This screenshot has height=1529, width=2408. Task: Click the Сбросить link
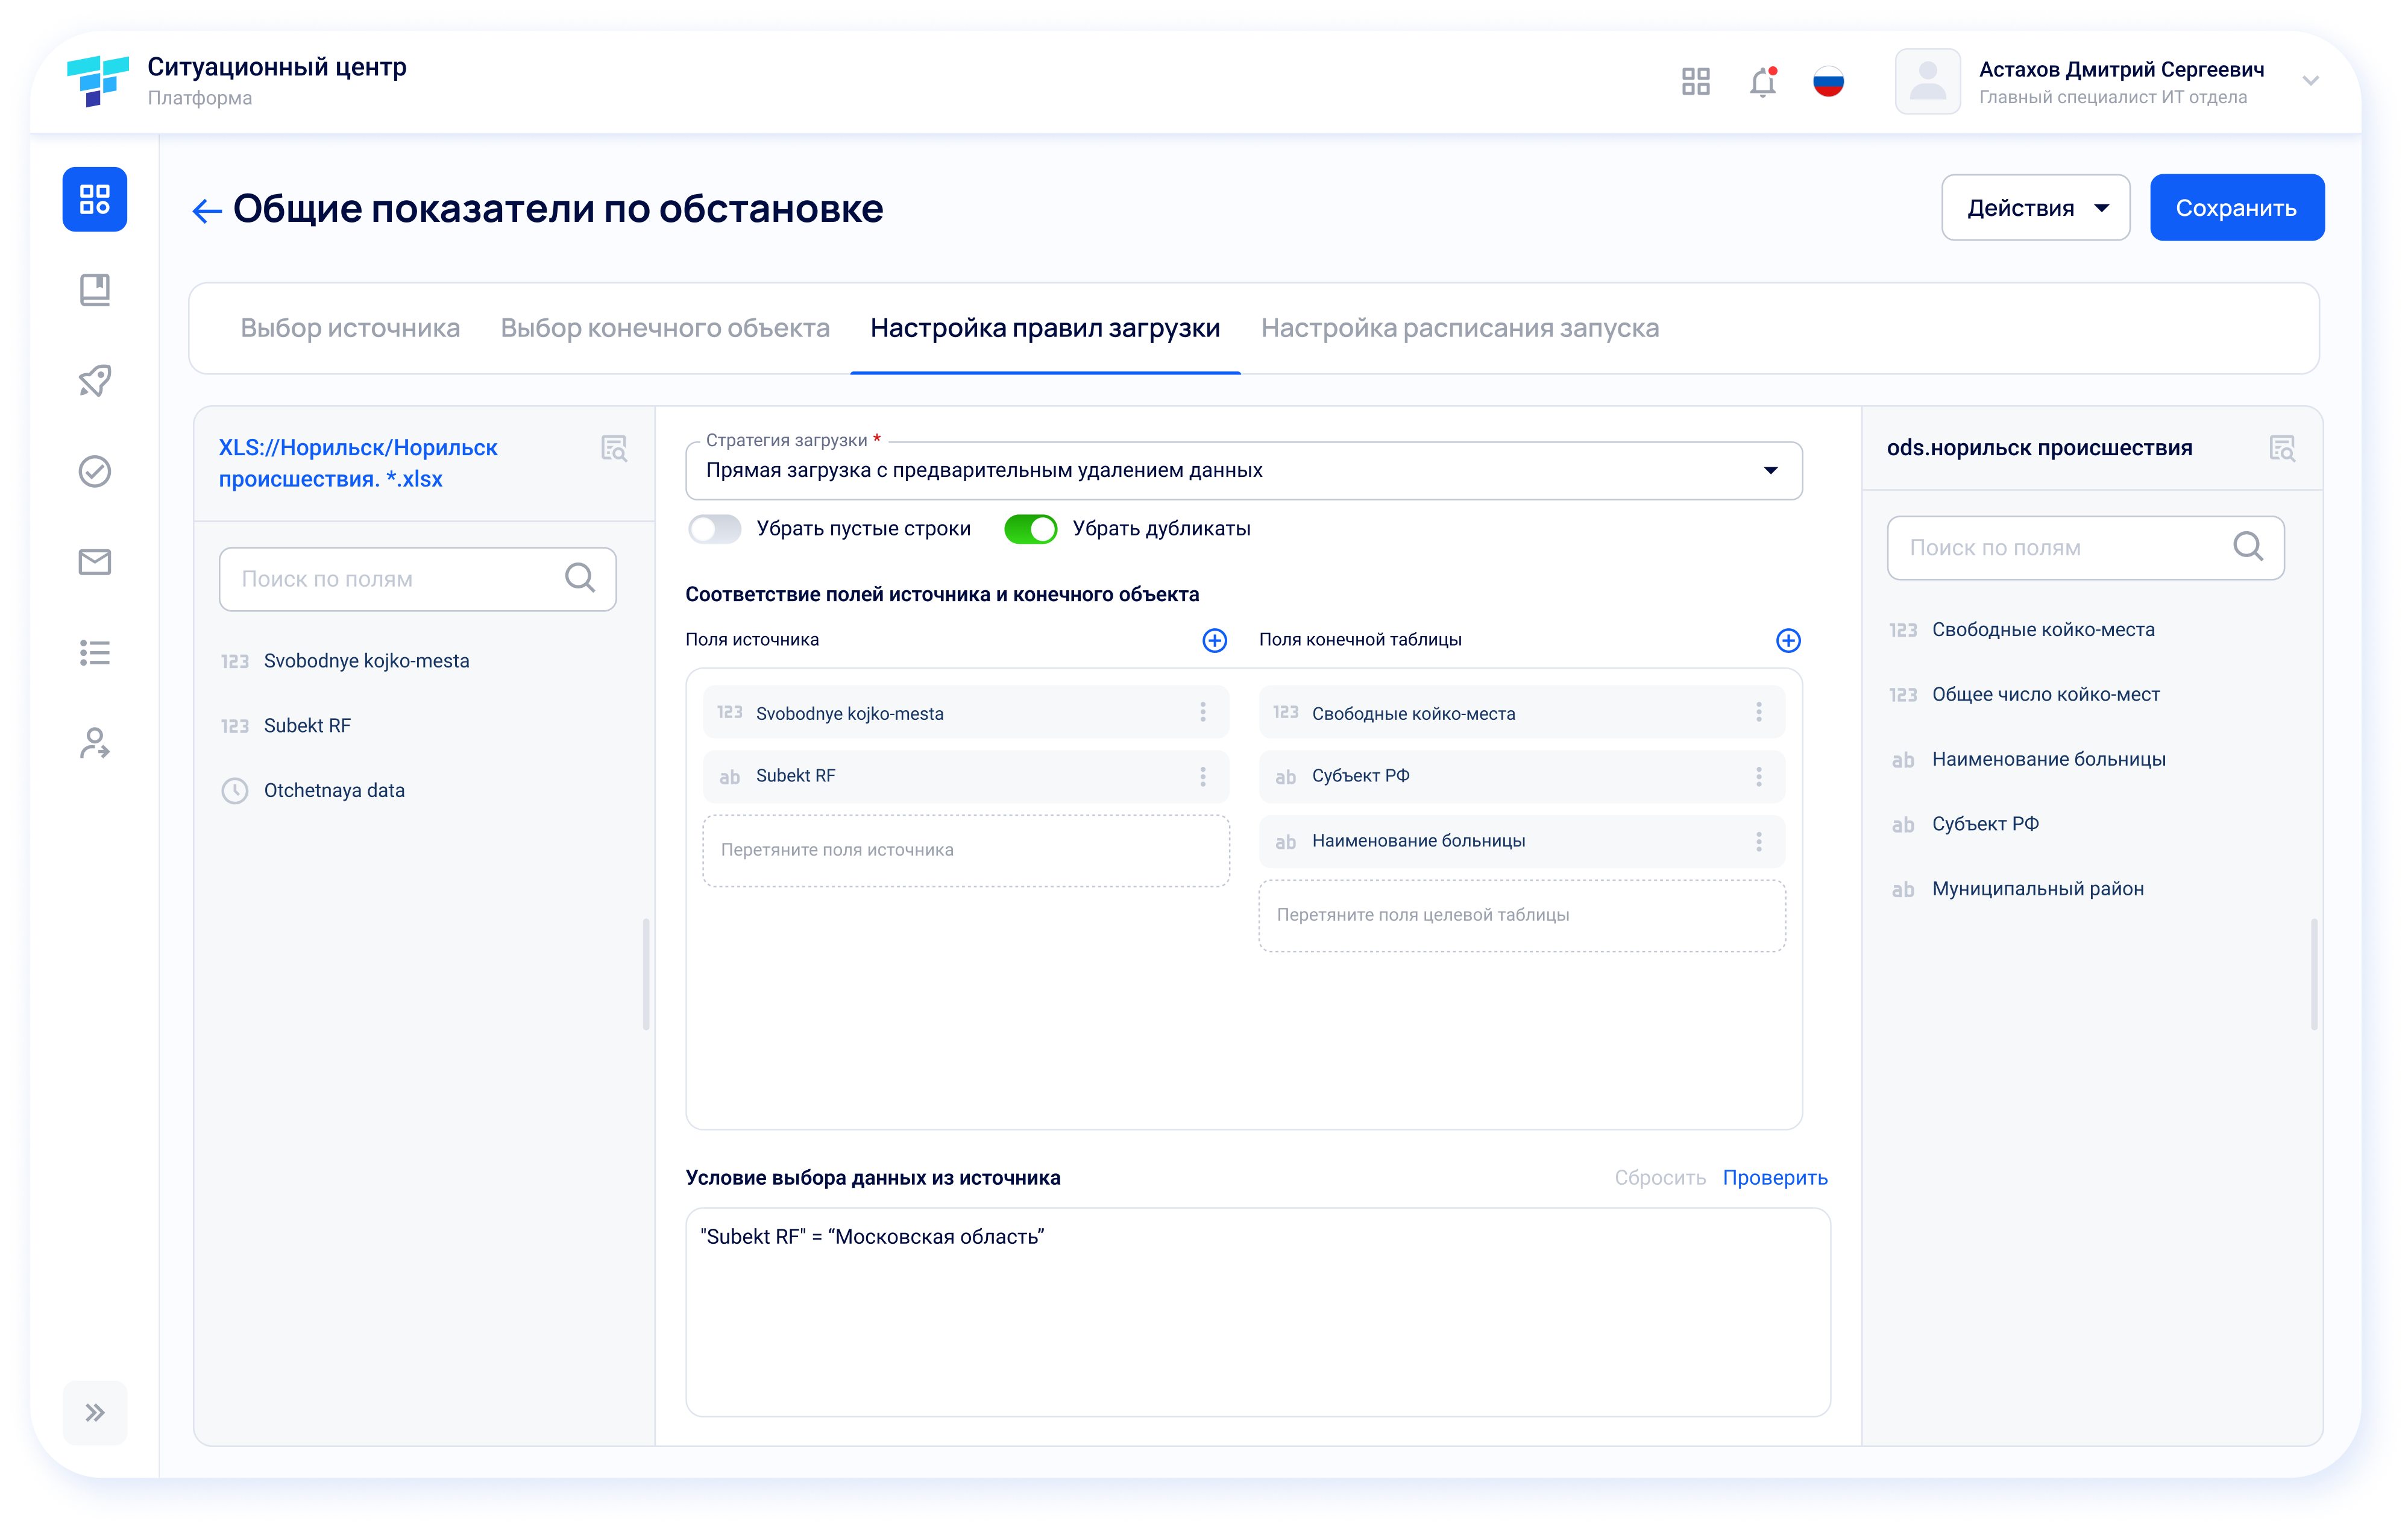(x=1660, y=1178)
